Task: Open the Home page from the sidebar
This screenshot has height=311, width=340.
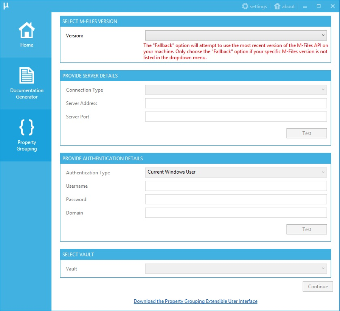Action: (x=27, y=35)
